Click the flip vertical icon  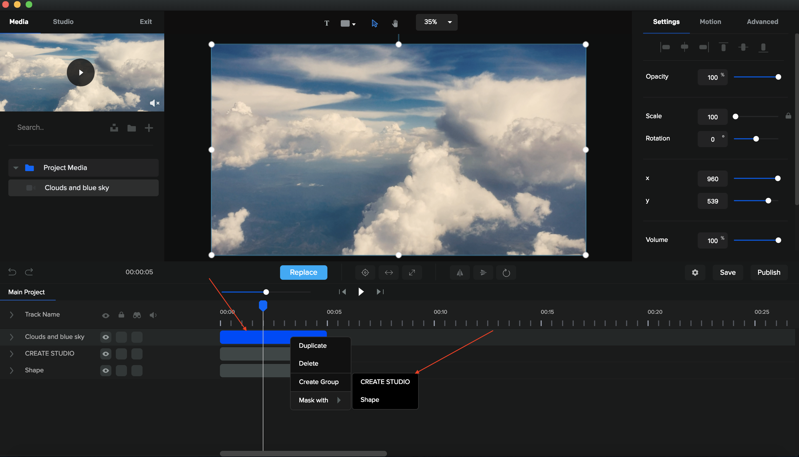point(483,273)
